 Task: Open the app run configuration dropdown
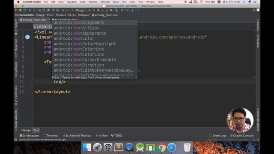(x=81, y=10)
